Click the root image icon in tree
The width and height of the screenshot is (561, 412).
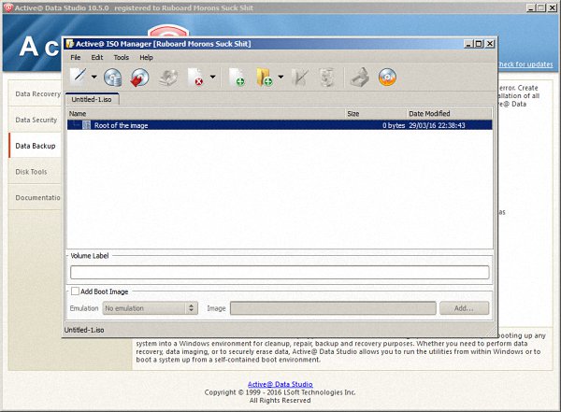86,125
